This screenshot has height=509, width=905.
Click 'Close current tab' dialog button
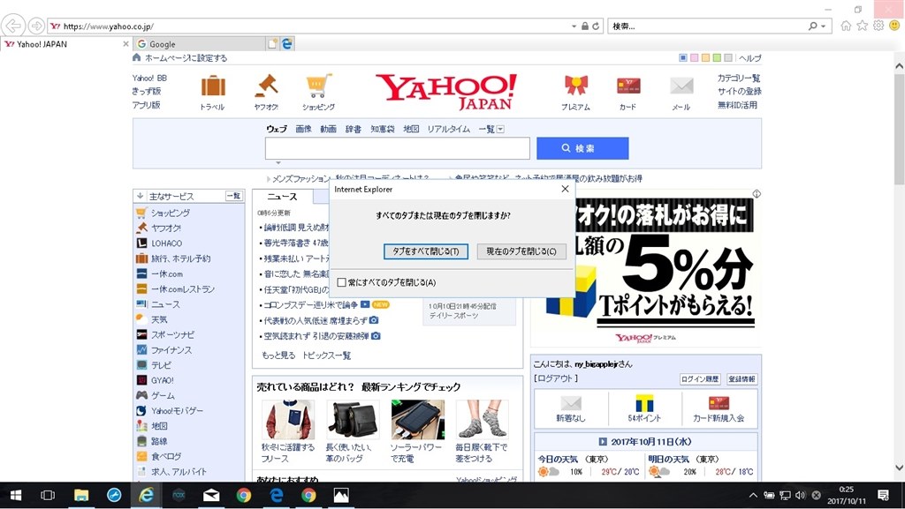[521, 251]
